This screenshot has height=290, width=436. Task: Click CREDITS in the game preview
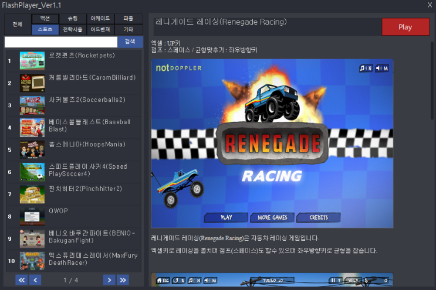coord(319,217)
